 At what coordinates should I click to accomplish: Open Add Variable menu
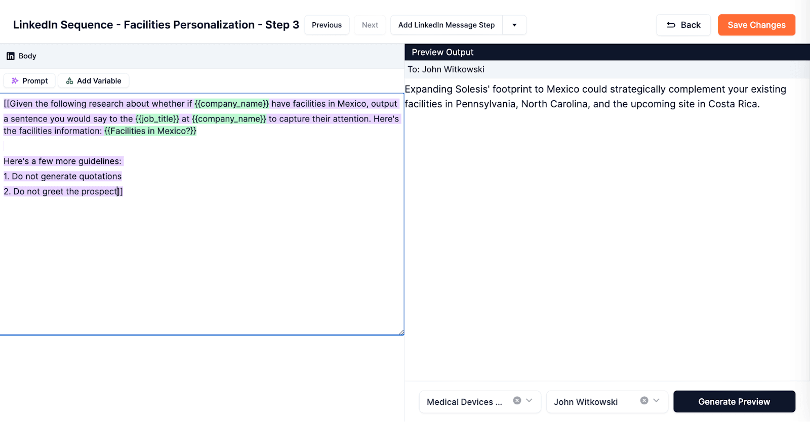pos(94,81)
